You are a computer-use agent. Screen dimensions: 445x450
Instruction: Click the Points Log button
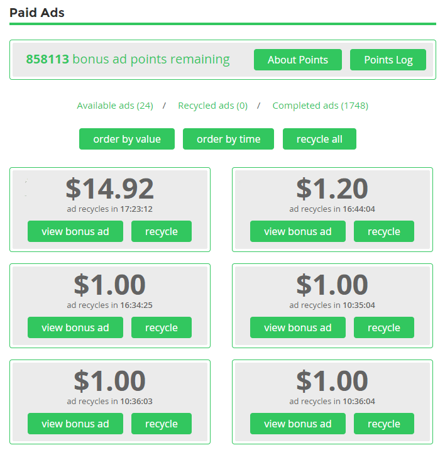click(x=388, y=60)
